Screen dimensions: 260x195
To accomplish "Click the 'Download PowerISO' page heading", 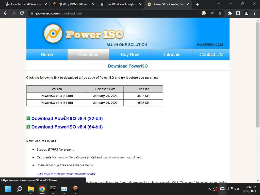I will [x=128, y=66].
